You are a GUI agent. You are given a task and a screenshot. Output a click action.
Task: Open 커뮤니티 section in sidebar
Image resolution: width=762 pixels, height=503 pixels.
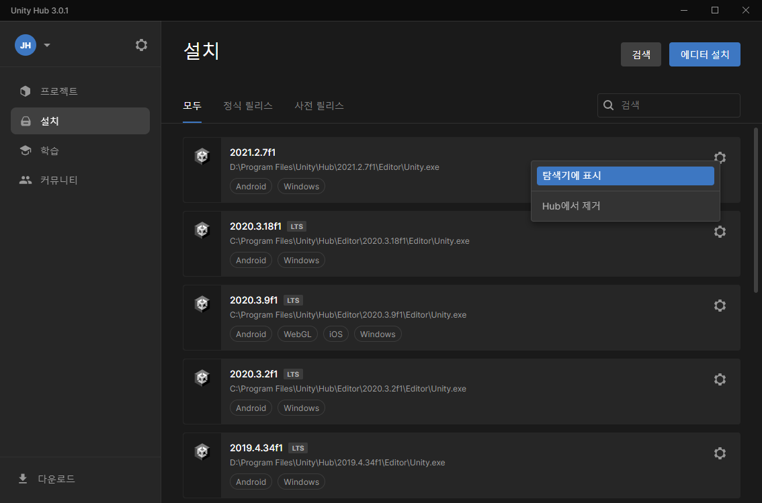point(80,180)
